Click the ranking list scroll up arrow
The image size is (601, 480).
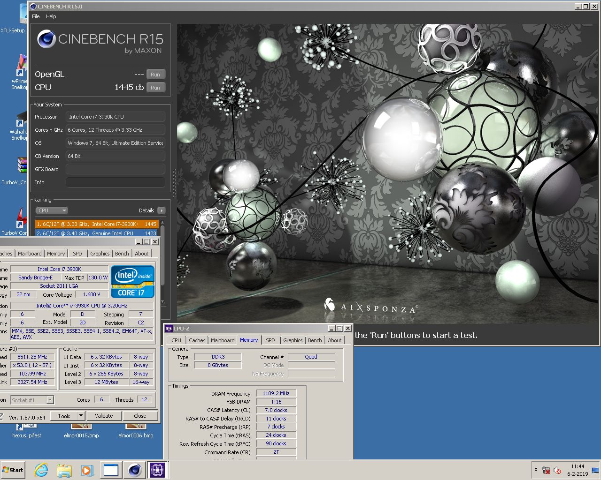click(162, 223)
